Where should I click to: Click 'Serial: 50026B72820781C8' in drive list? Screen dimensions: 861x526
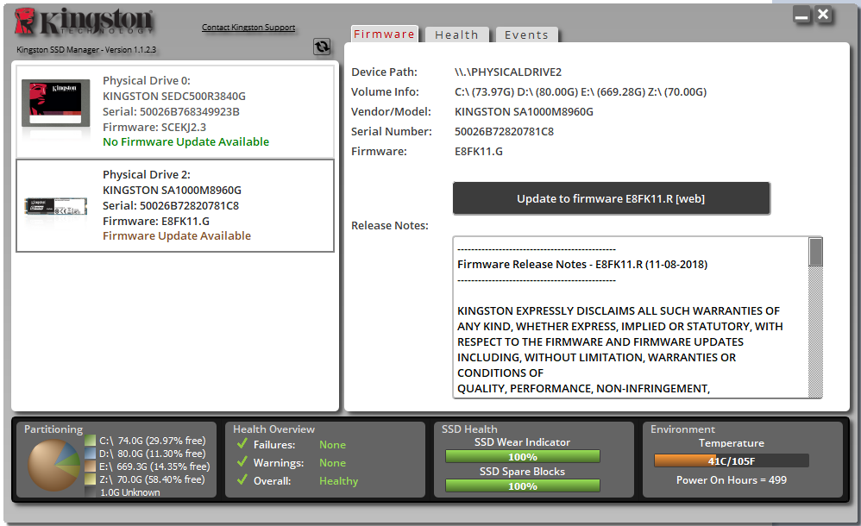click(x=171, y=205)
